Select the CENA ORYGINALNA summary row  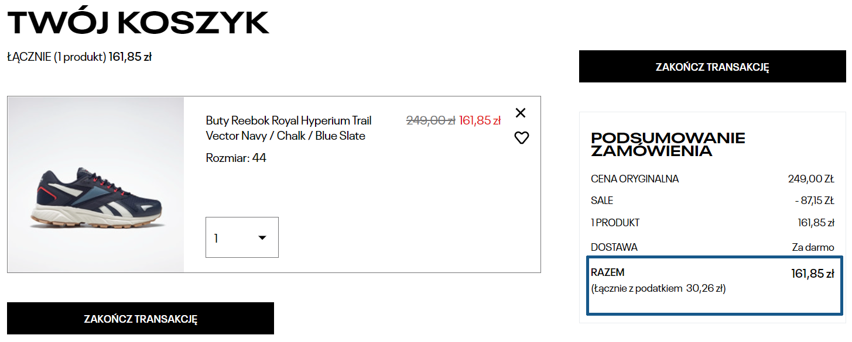pyautogui.click(x=712, y=179)
